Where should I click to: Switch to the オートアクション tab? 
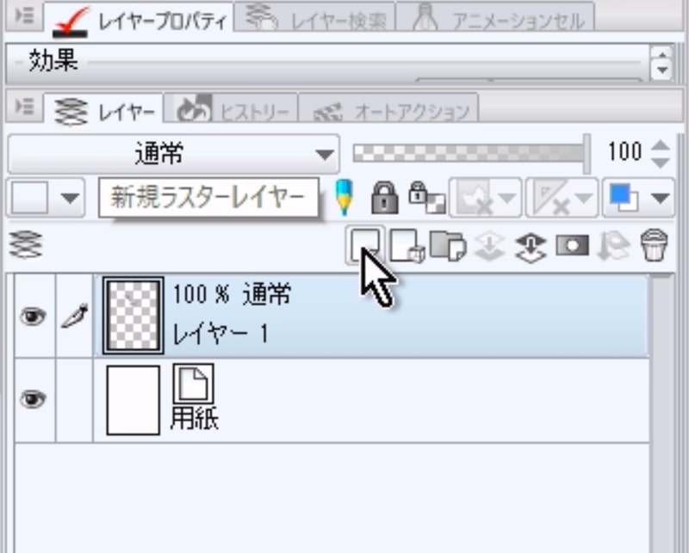pos(389,108)
